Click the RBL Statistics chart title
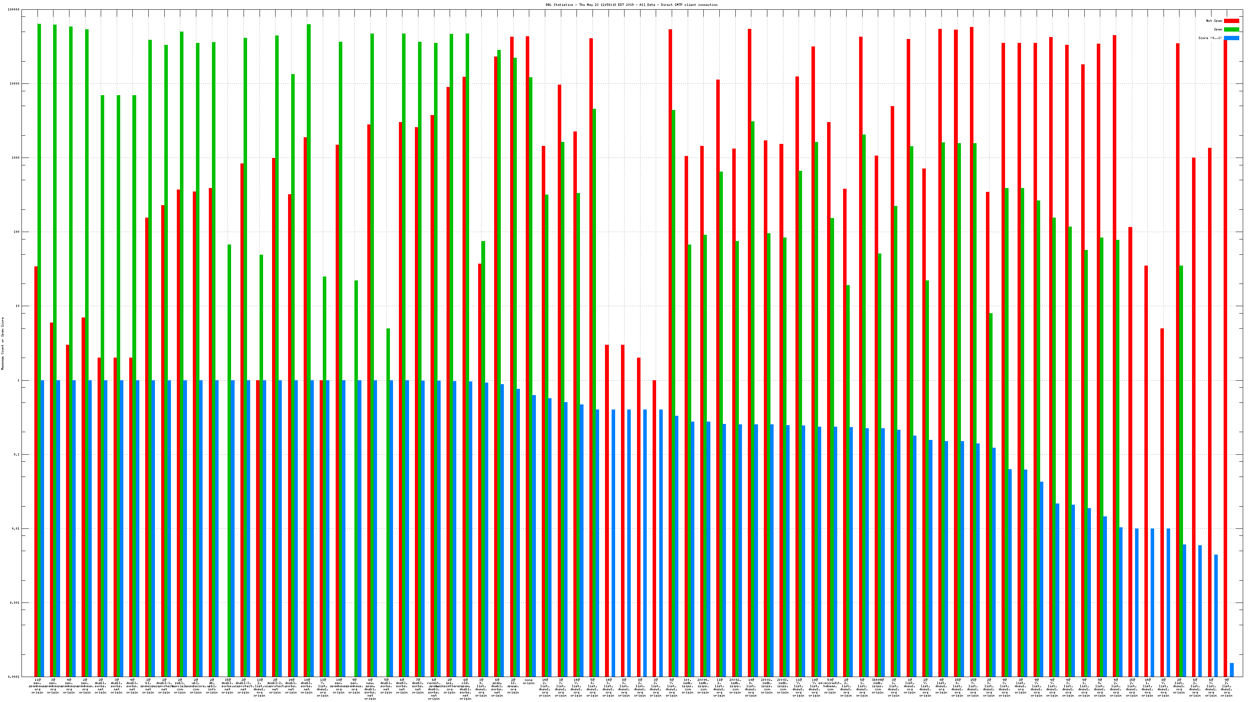 pyautogui.click(x=631, y=5)
